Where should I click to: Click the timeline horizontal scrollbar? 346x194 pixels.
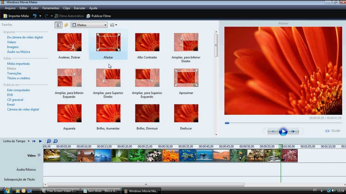146,185
